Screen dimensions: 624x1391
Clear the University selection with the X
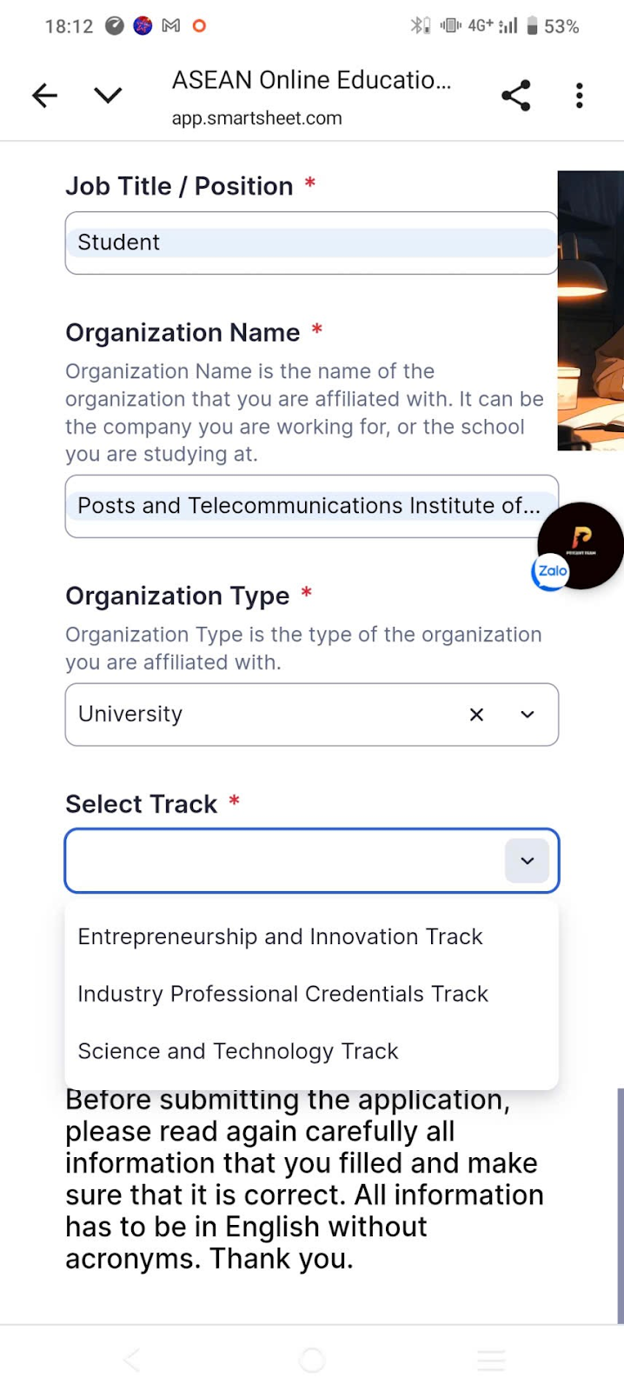[x=476, y=715]
